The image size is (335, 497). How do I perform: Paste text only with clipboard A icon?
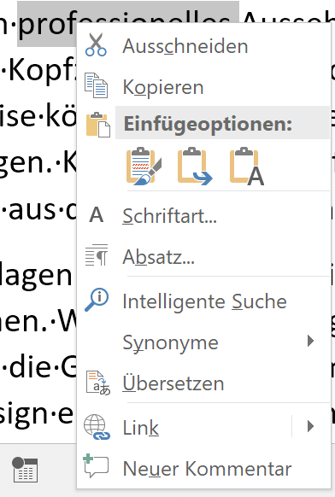(x=247, y=166)
